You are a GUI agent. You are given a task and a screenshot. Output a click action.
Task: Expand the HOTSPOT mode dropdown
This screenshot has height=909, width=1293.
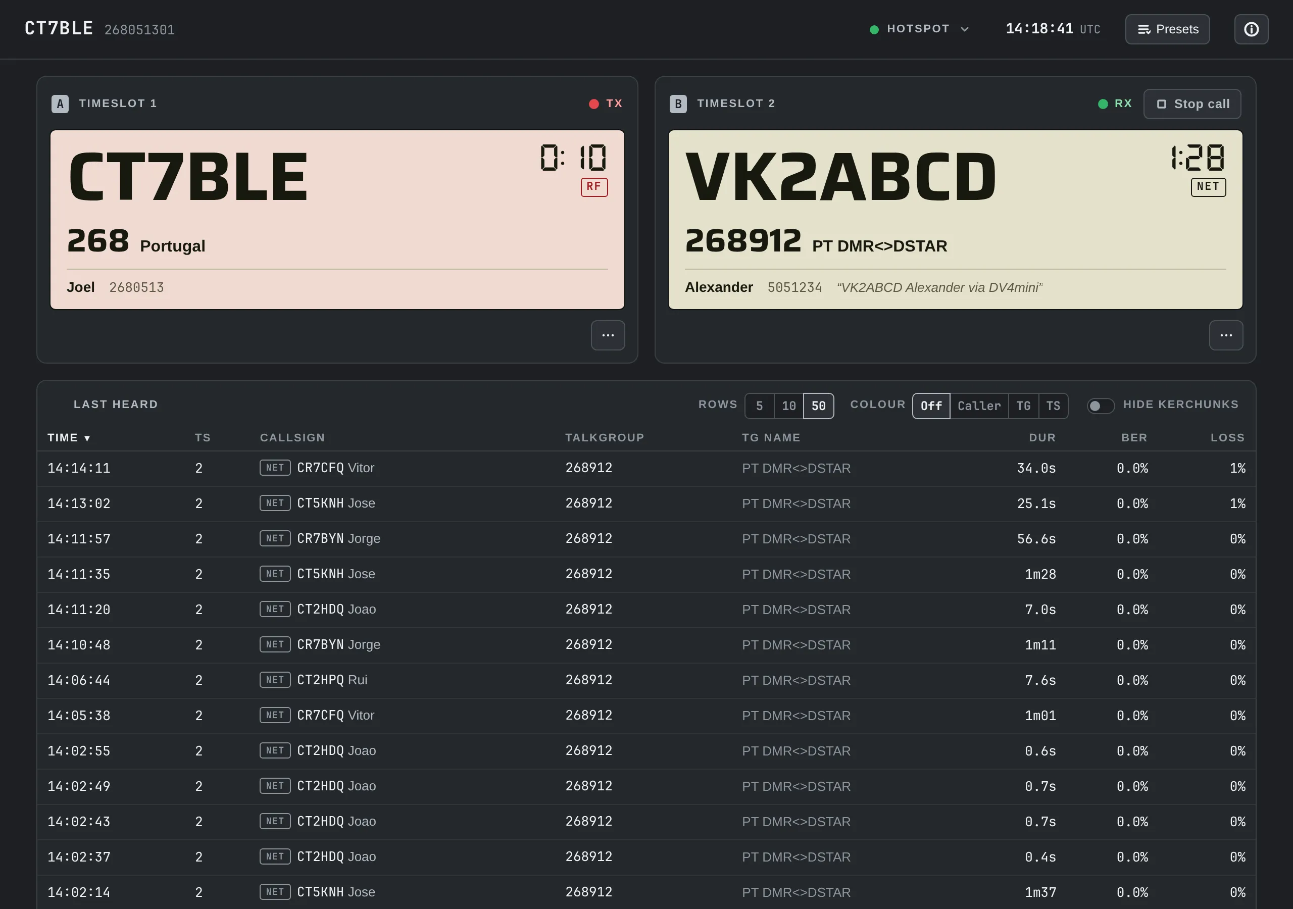(x=919, y=29)
